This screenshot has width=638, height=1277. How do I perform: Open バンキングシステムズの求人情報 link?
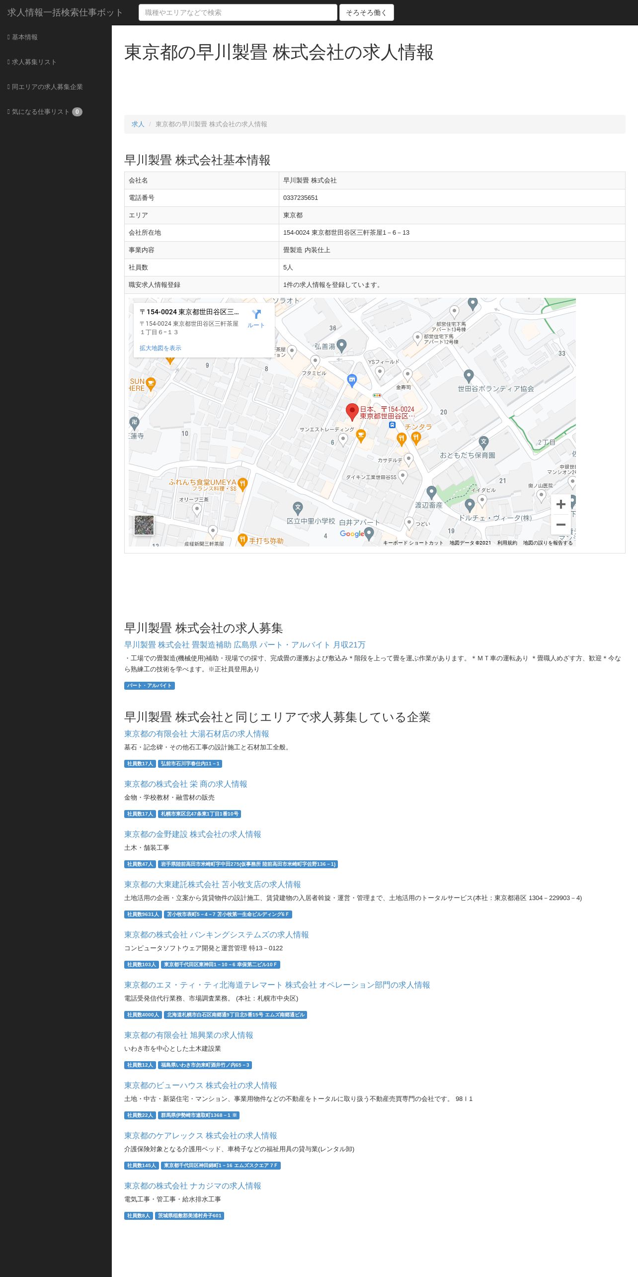click(x=216, y=935)
